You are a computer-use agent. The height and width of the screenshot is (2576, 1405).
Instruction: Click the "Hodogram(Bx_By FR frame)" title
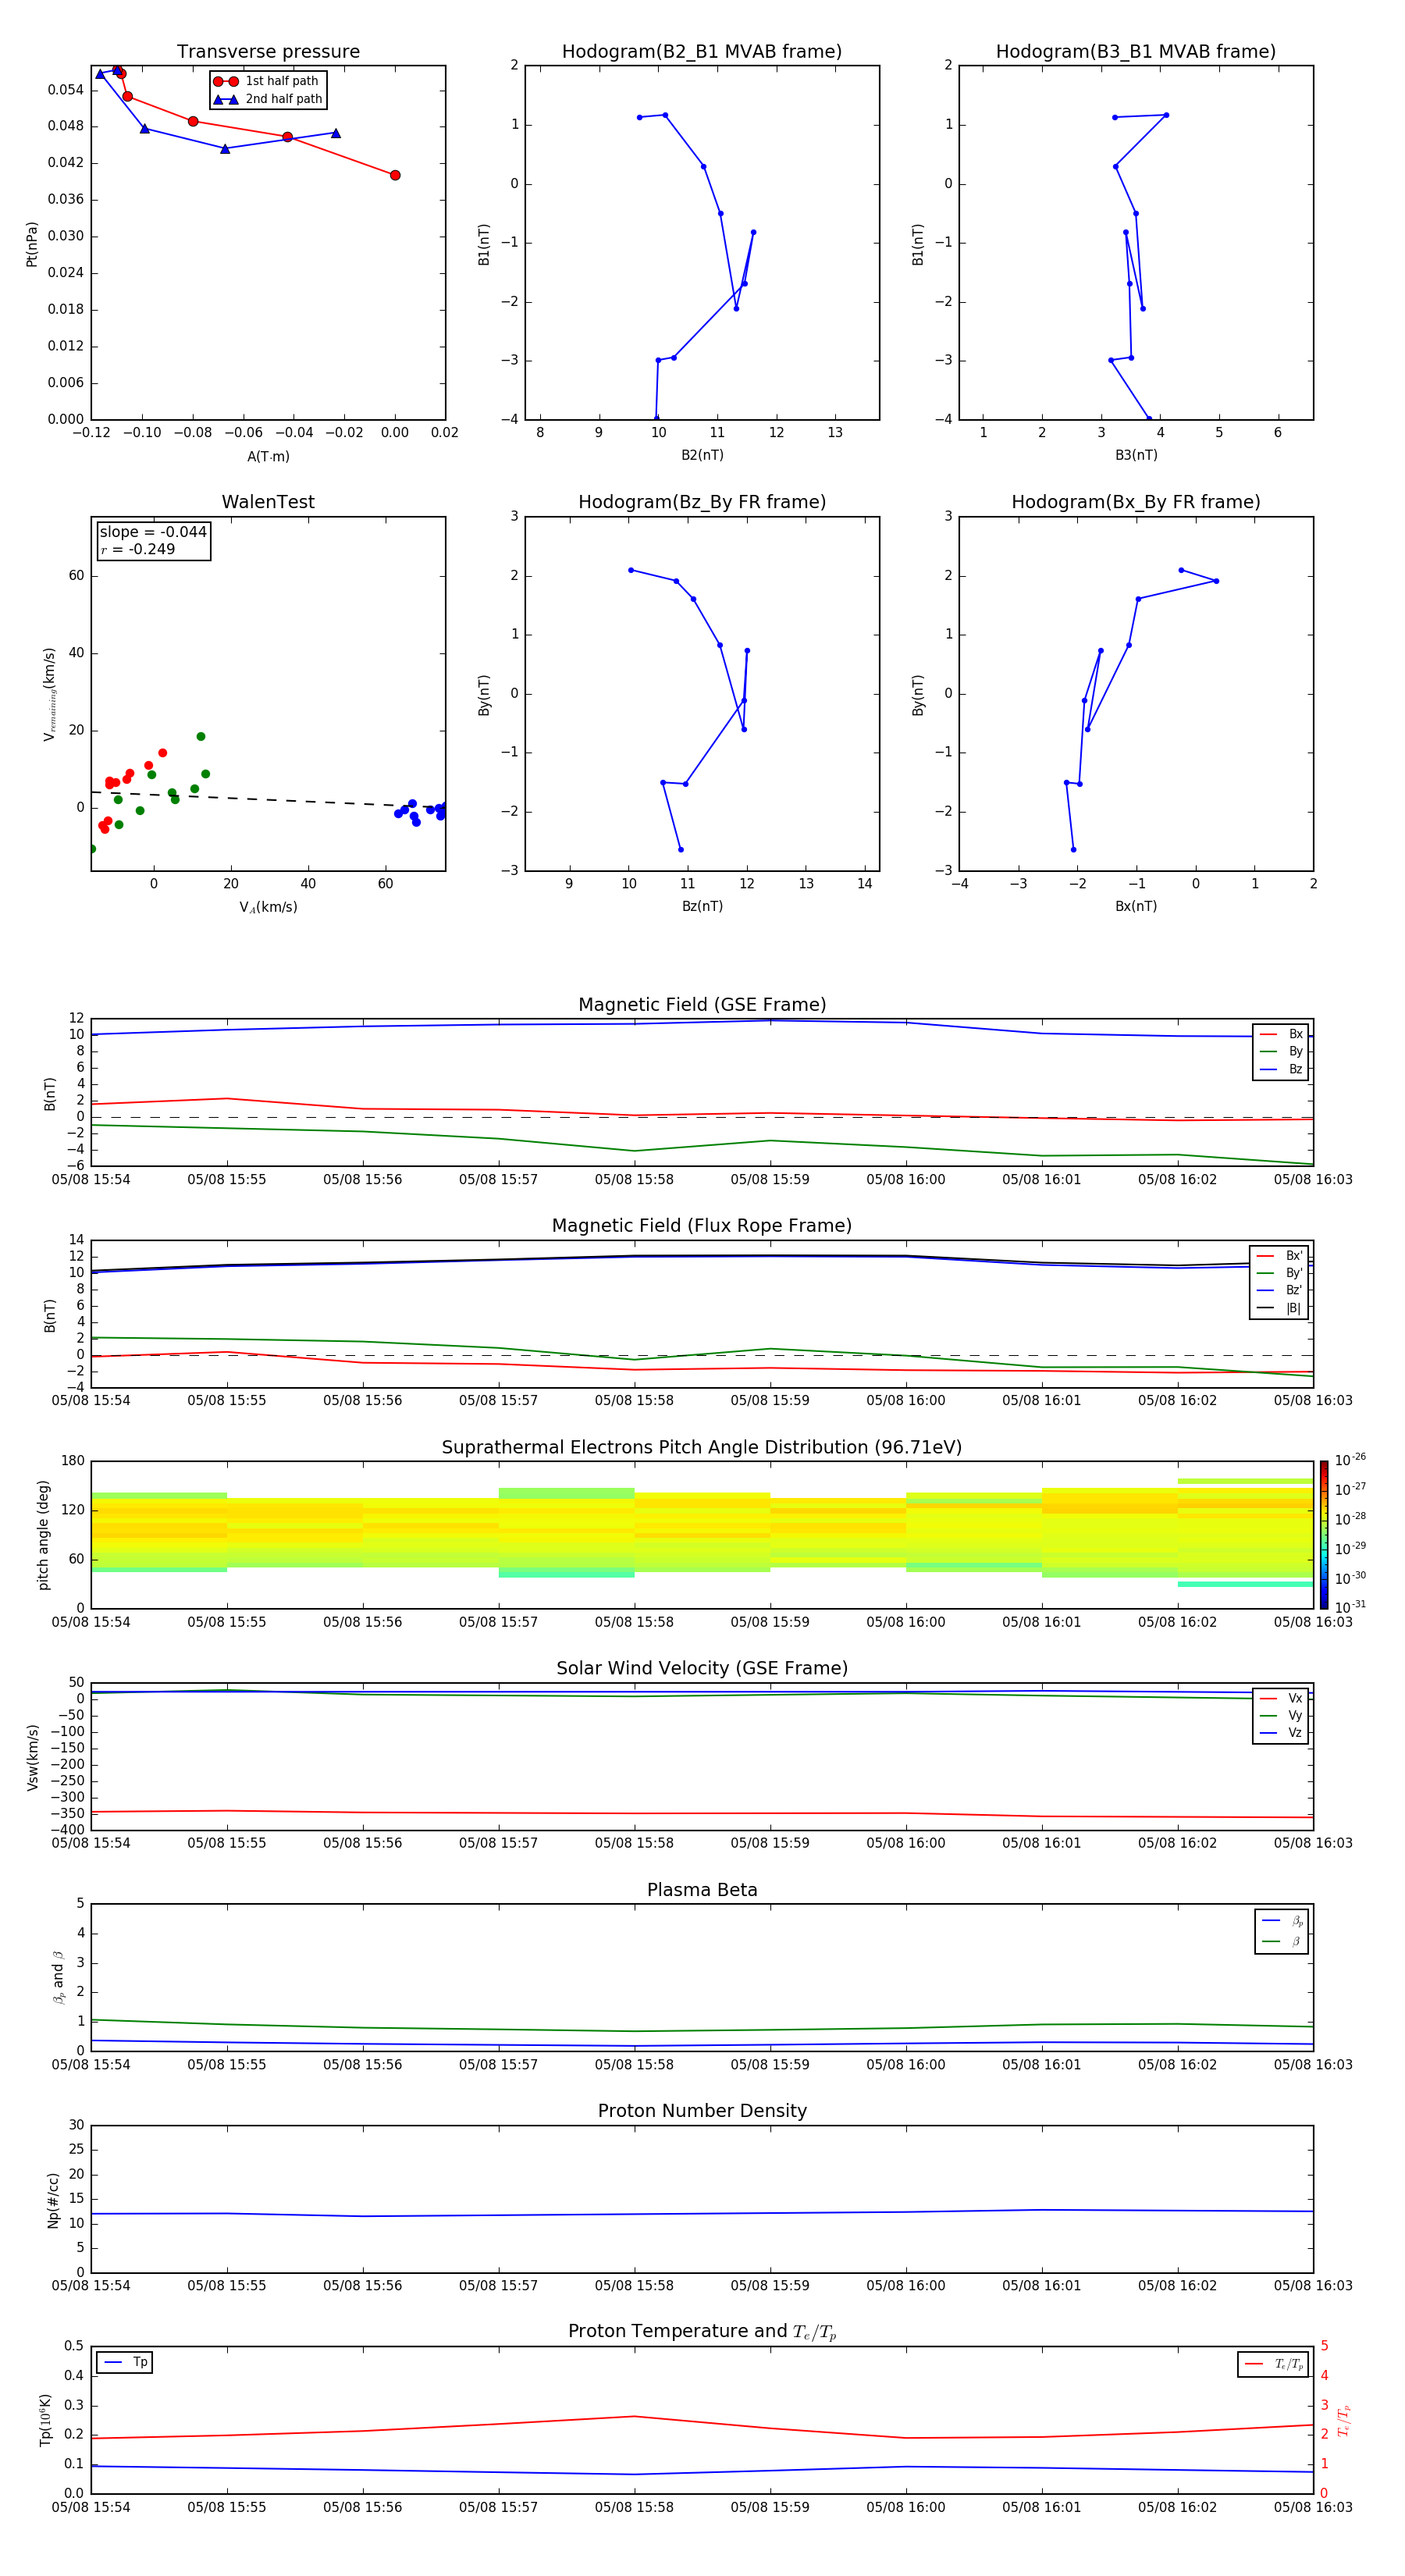coord(1136,502)
